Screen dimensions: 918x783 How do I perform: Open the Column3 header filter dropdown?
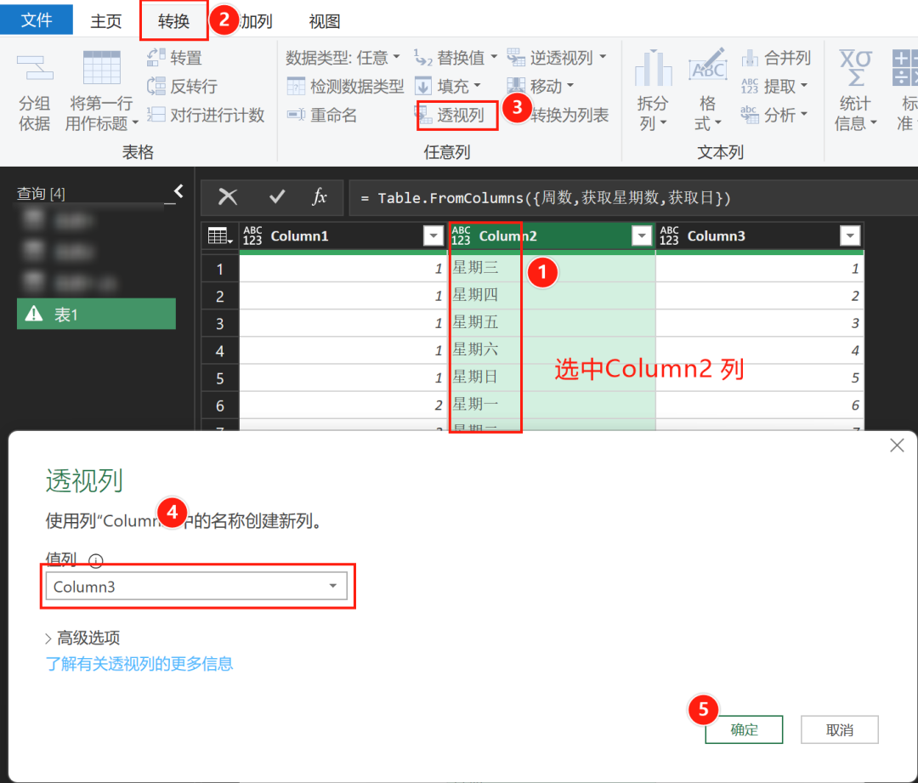point(849,236)
